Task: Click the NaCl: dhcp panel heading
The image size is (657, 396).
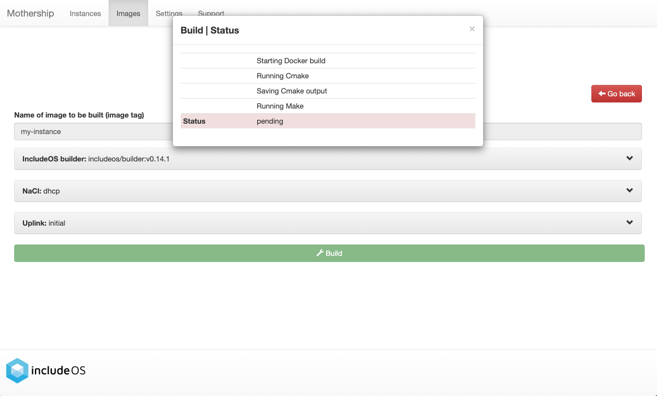Action: tap(328, 191)
